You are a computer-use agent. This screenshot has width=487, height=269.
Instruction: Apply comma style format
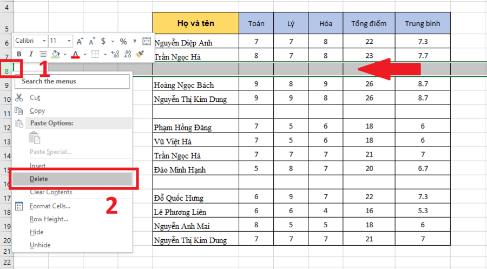tap(135, 41)
